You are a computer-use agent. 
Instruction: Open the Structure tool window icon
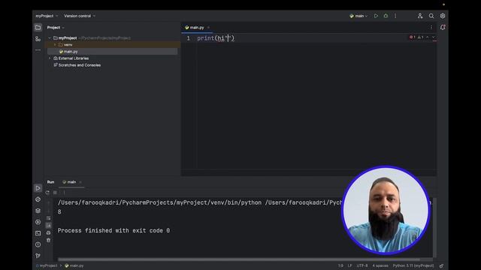[38, 39]
